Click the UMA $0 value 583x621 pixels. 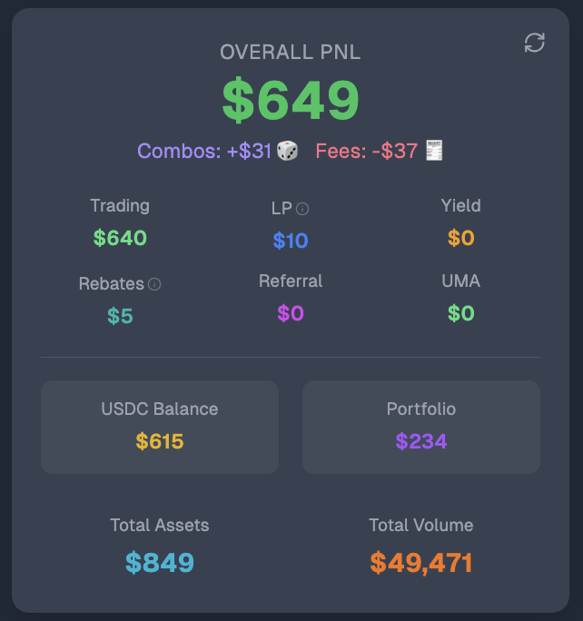461,313
